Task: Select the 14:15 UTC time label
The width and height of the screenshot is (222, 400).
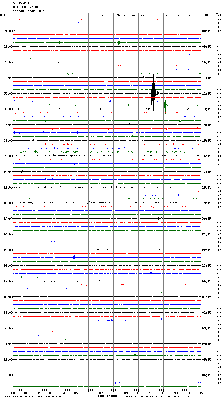Action: click(x=207, y=125)
